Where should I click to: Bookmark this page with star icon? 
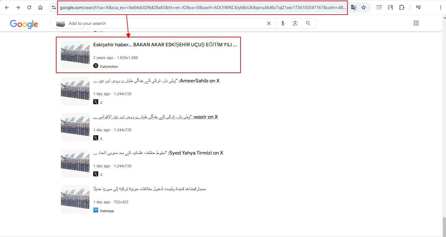pos(363,7)
